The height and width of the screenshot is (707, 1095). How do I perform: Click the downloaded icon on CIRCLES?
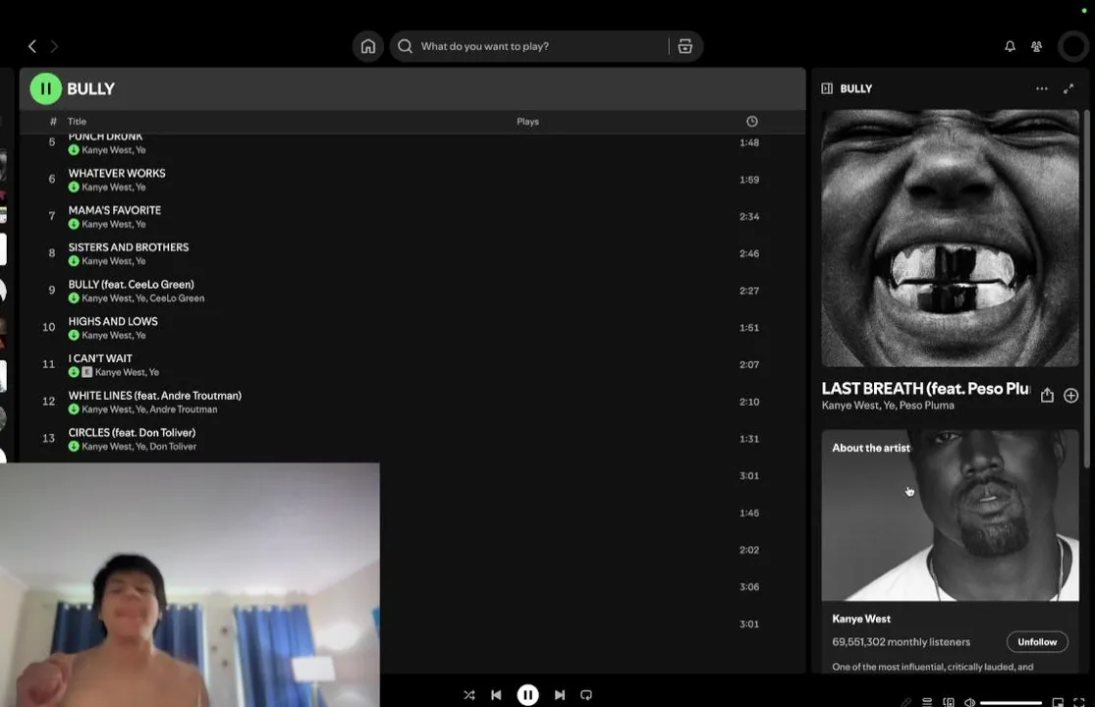point(74,446)
